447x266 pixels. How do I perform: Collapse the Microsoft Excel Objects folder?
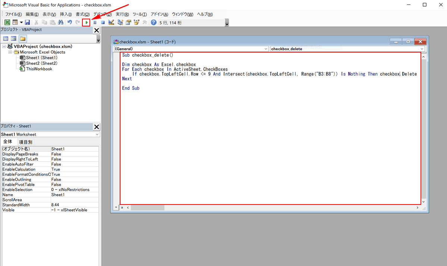click(10, 52)
